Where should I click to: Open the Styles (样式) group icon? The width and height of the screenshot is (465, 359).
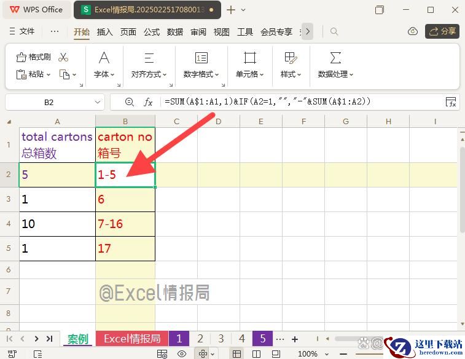point(291,58)
